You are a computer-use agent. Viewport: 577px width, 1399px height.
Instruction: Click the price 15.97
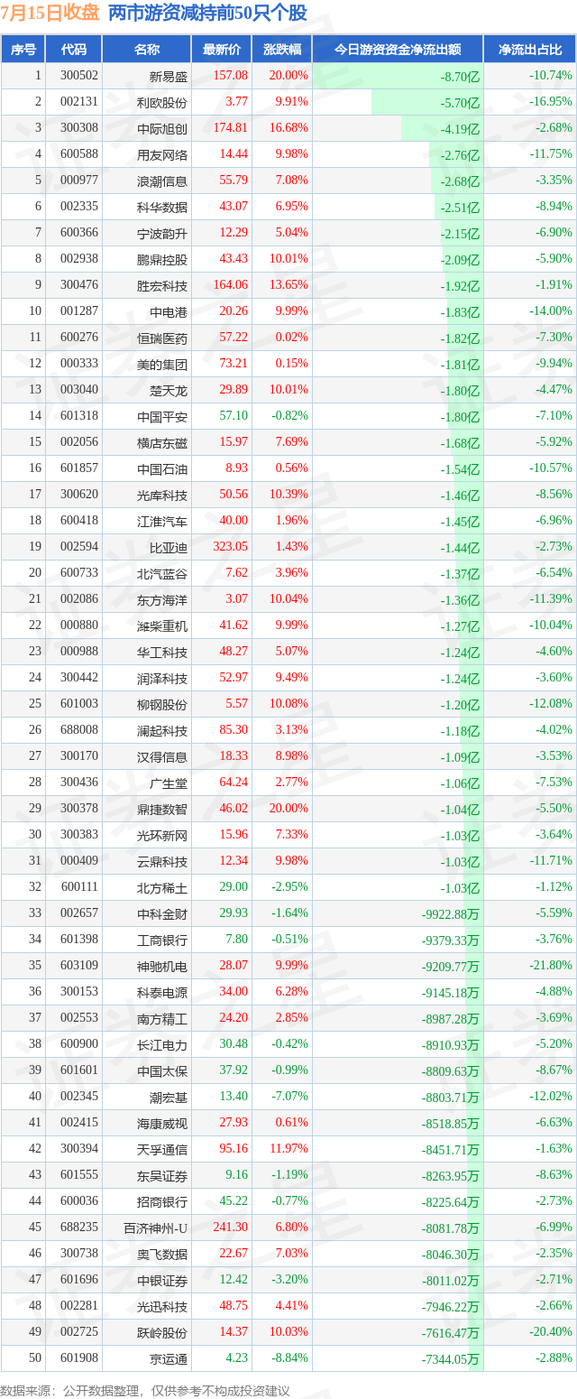click(x=234, y=442)
